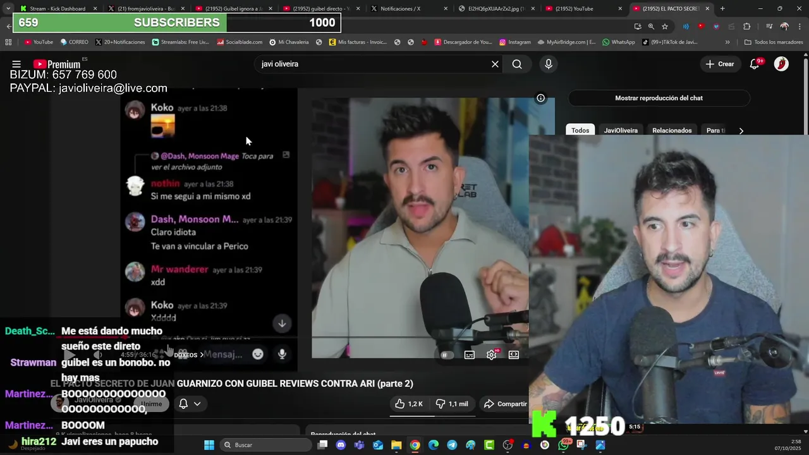Open the CORREO bookmark
Screen dimensions: 809x455
point(74,42)
